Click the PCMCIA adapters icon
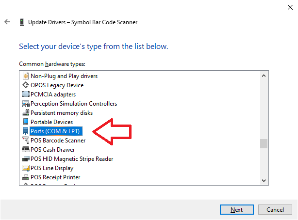This screenshot has width=298, height=220. point(26,94)
